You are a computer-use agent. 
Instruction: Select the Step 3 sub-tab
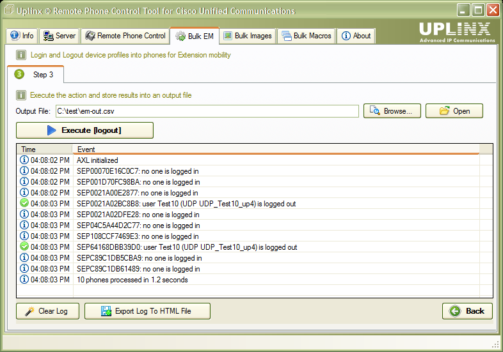[x=36, y=75]
